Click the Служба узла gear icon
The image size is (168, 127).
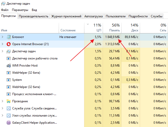click(9, 108)
